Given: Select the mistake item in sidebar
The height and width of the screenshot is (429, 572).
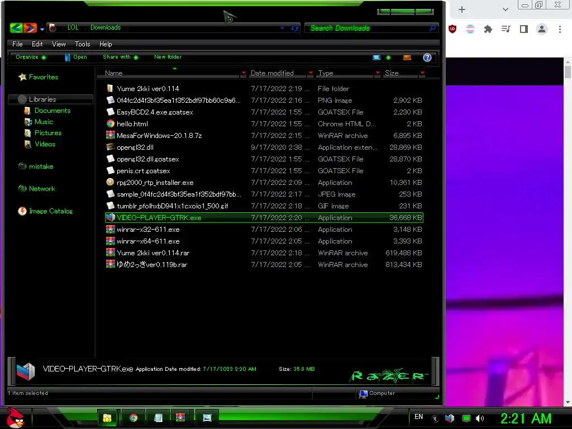Looking at the screenshot, I should pos(36,166).
